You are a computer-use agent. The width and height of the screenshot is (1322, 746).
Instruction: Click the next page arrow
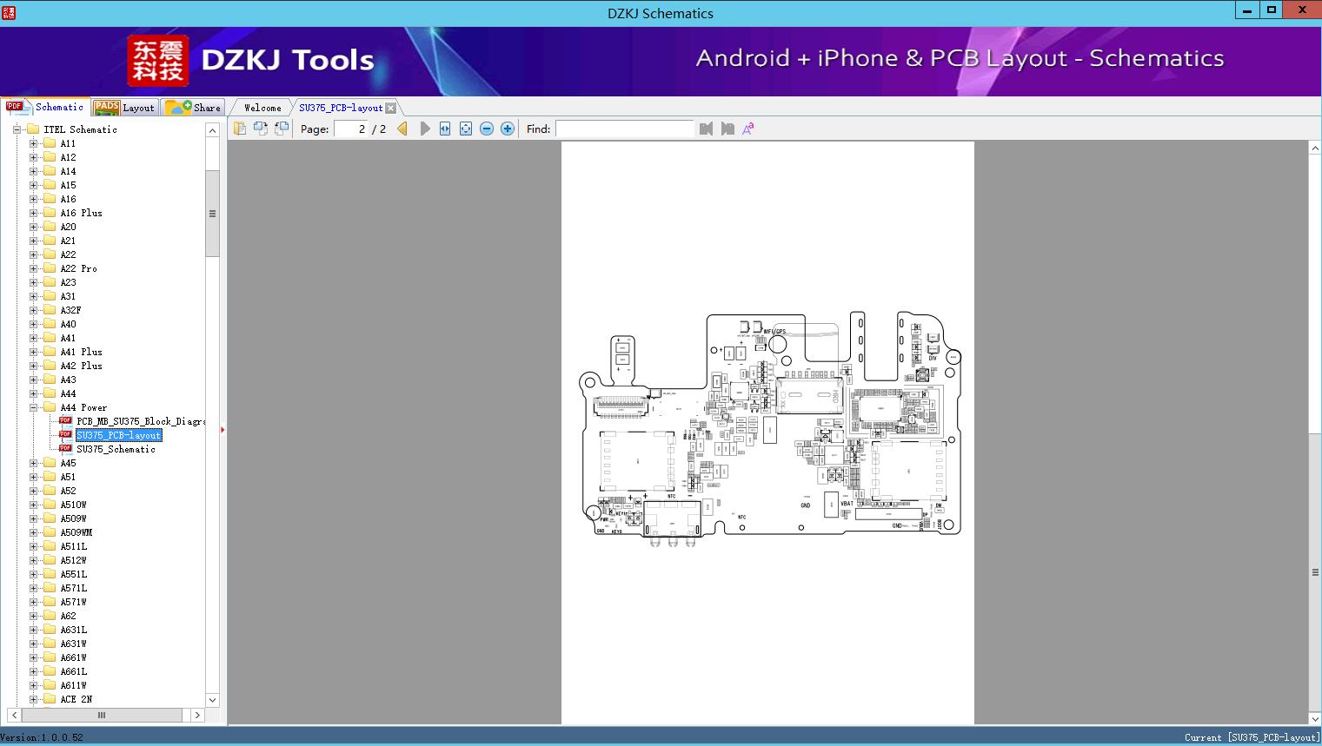click(x=424, y=129)
